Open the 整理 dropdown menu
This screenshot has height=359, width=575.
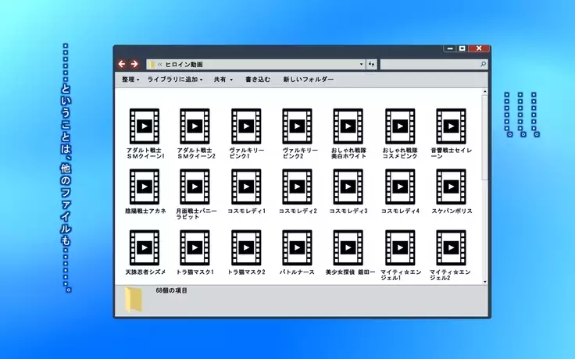(x=130, y=80)
